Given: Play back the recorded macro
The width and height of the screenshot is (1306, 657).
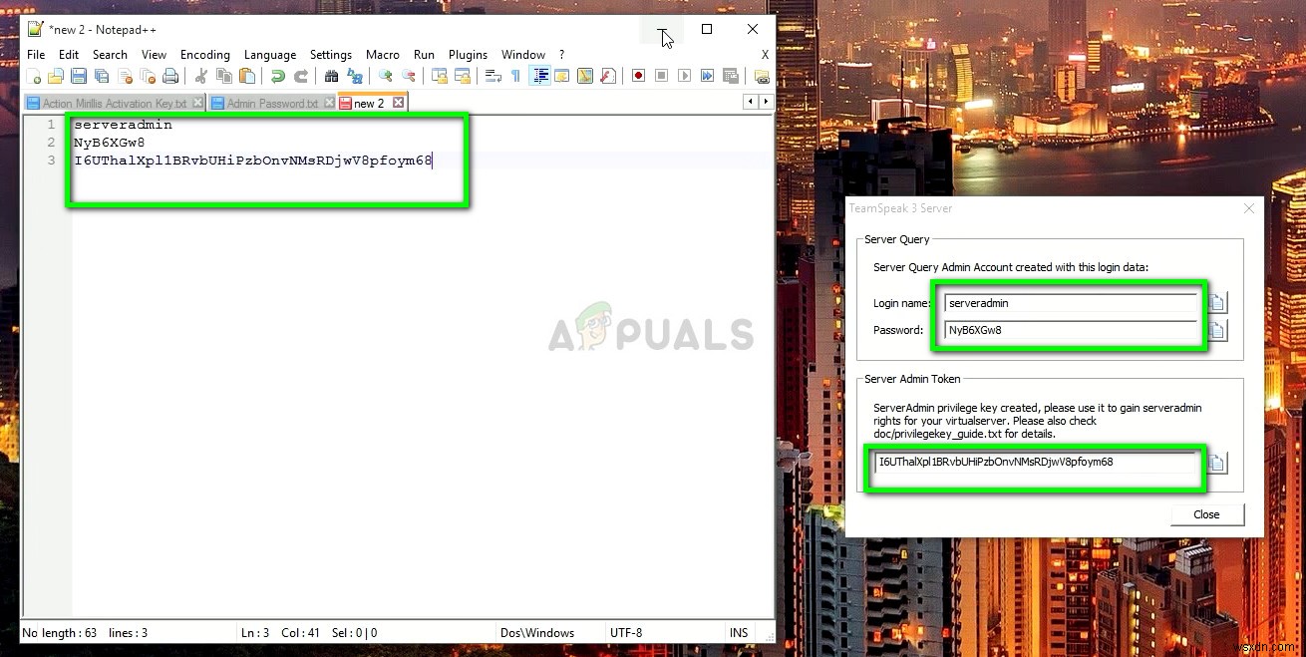Looking at the screenshot, I should 685,75.
